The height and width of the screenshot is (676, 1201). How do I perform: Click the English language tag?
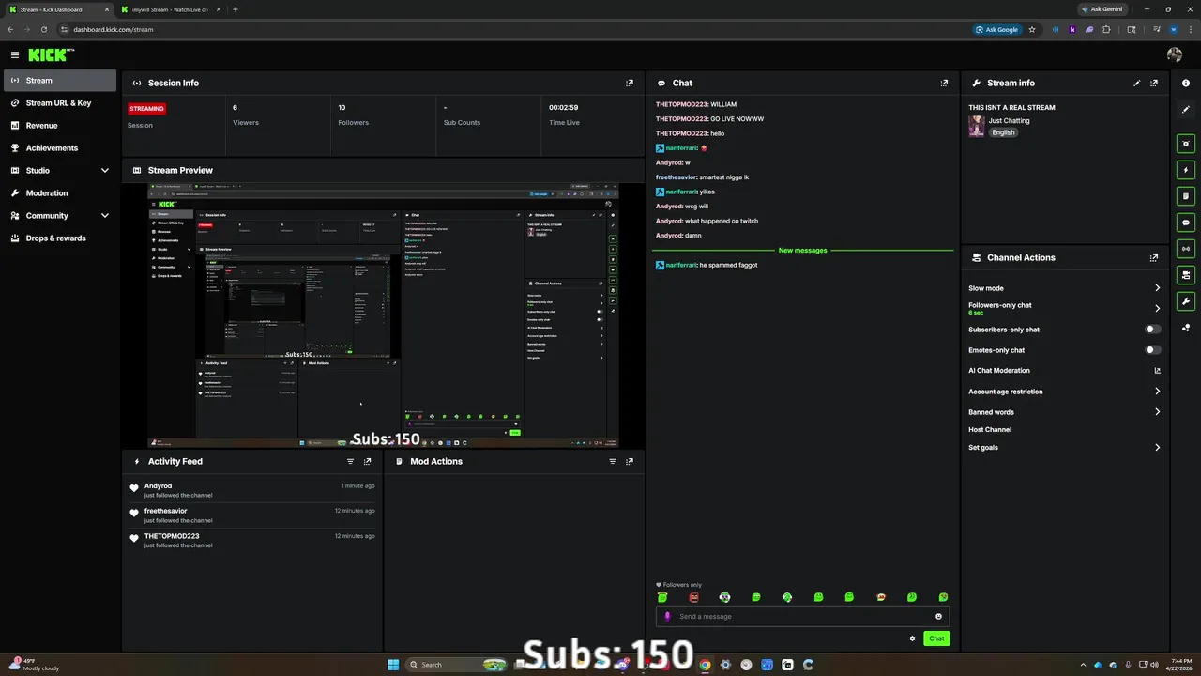pos(1004,132)
